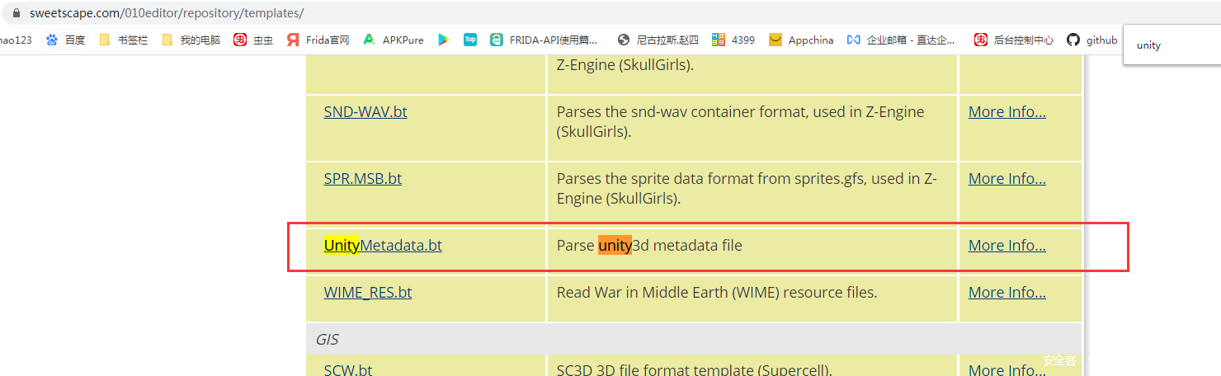Click the find-in-page box containing unity
The image size is (1221, 376).
pyautogui.click(x=1171, y=45)
